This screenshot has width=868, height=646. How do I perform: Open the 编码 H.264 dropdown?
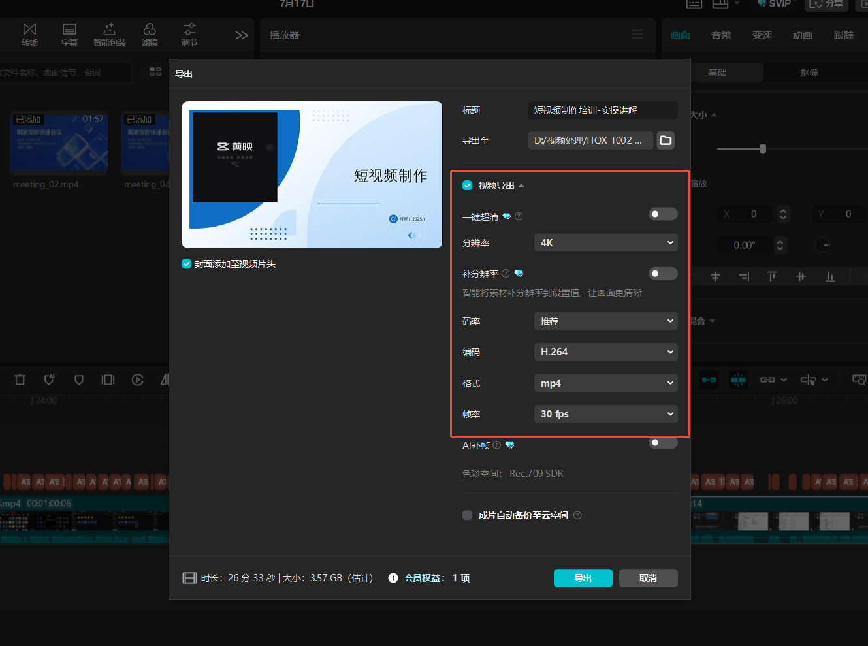tap(605, 352)
